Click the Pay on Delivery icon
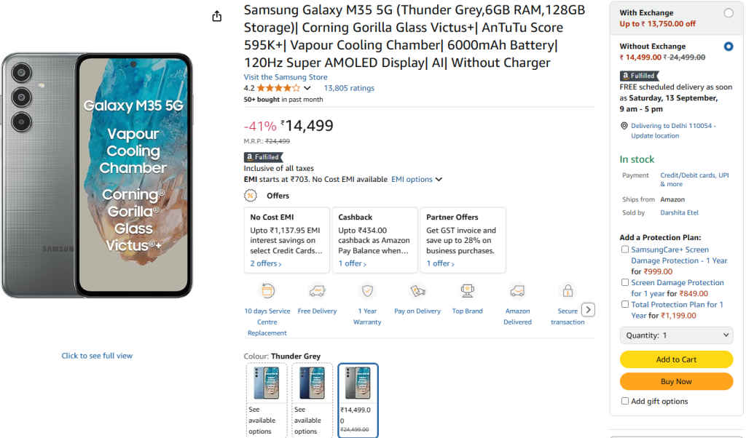 pyautogui.click(x=417, y=290)
